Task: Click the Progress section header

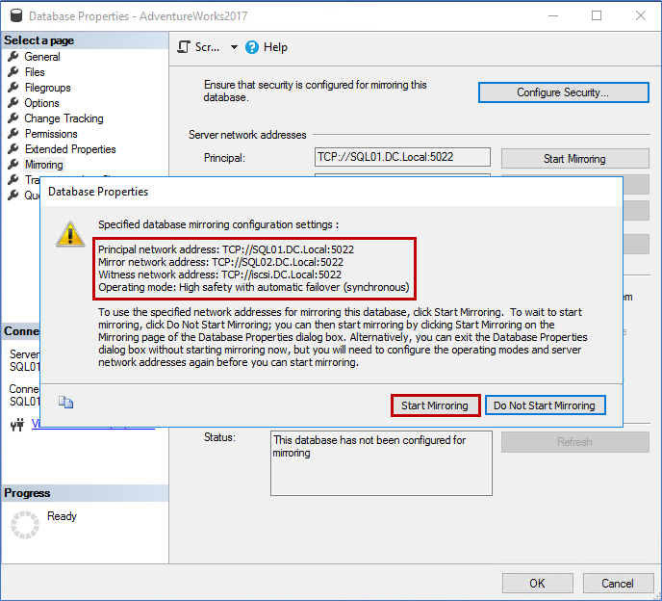Action: point(85,493)
